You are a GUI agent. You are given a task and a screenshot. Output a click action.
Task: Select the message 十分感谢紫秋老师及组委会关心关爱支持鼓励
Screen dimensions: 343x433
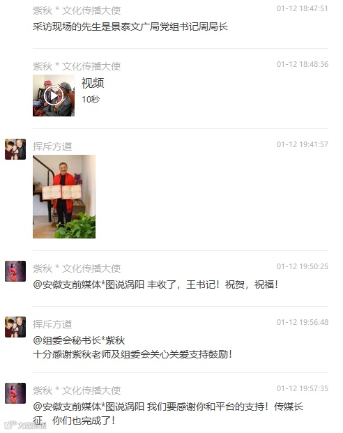click(x=132, y=354)
